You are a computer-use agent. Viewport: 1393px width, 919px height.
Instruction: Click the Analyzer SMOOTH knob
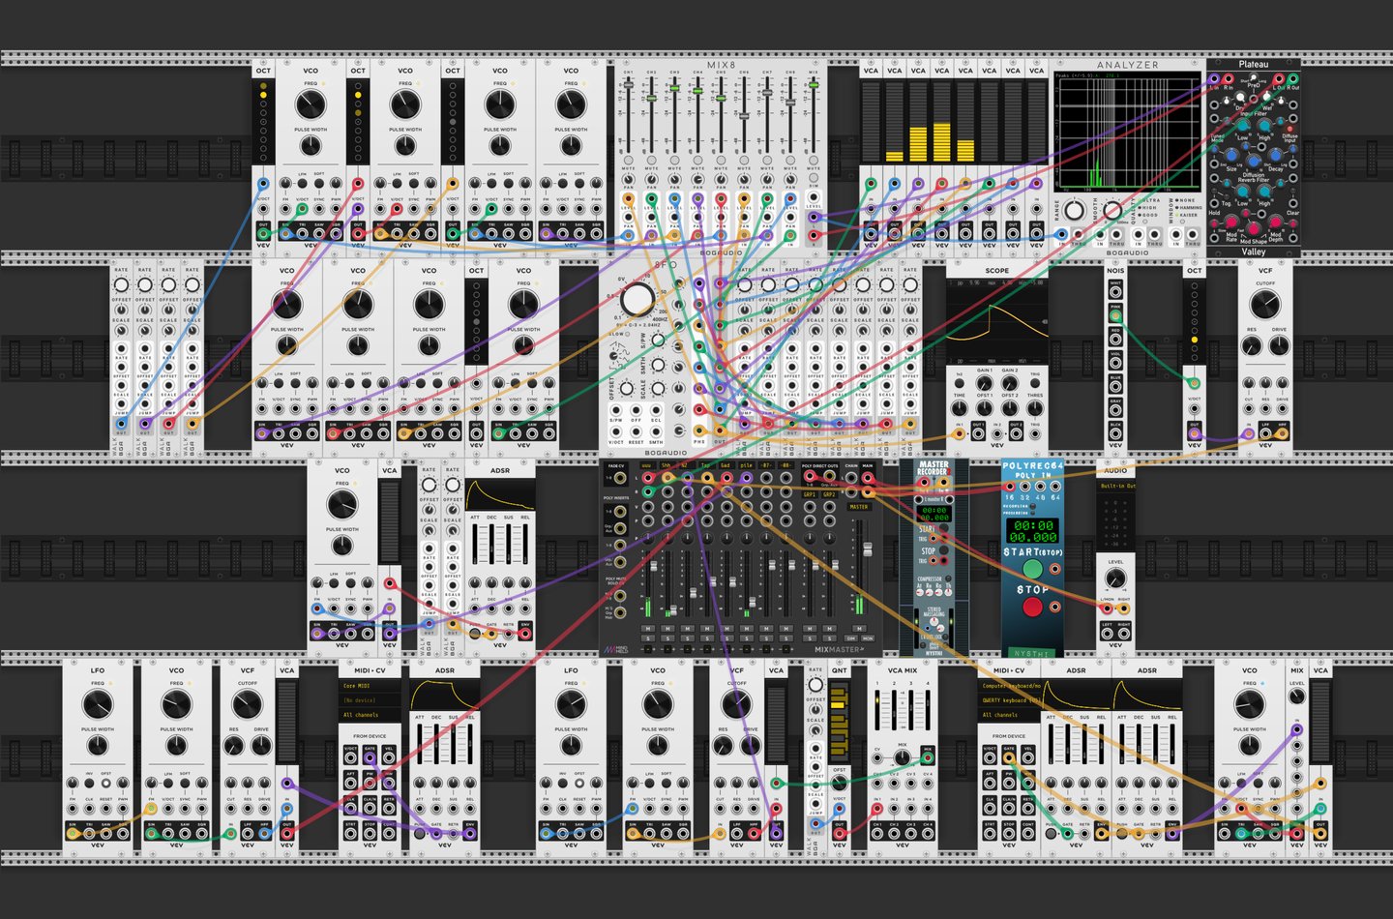click(x=1112, y=210)
